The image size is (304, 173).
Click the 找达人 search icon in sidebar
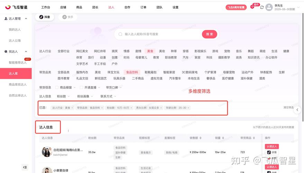[x=6, y=52]
